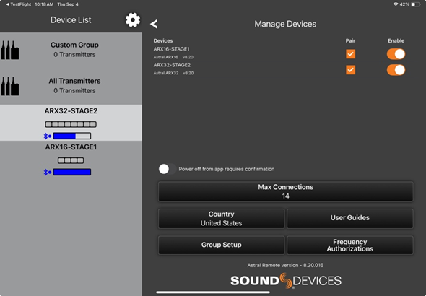Toggle power off confirmation requirement
Viewport: 426px width, 296px height.
coord(168,169)
